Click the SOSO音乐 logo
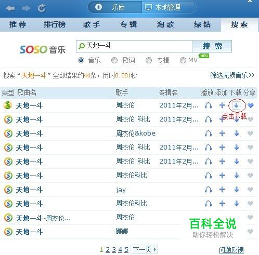 (x=43, y=49)
